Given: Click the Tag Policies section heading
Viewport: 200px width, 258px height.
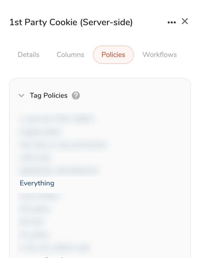Looking at the screenshot, I should coord(48,96).
